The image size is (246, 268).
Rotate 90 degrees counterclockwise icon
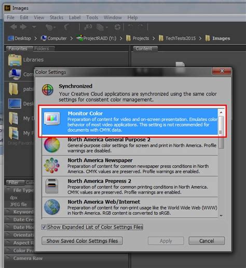[x=130, y=26]
